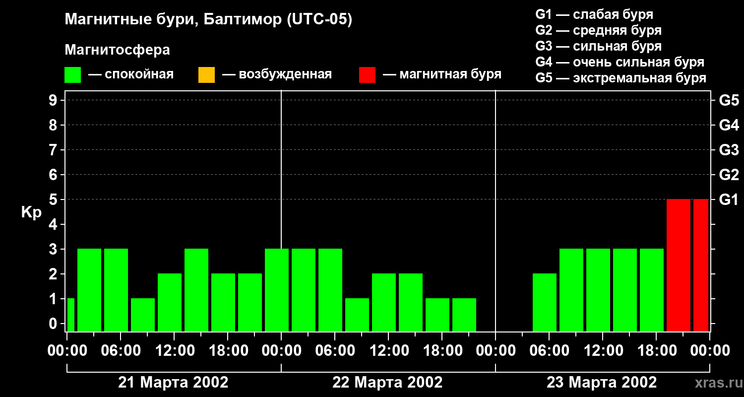Click the 'Магнитосфера' heading
Screen dimensions: 744x397
[x=117, y=50]
